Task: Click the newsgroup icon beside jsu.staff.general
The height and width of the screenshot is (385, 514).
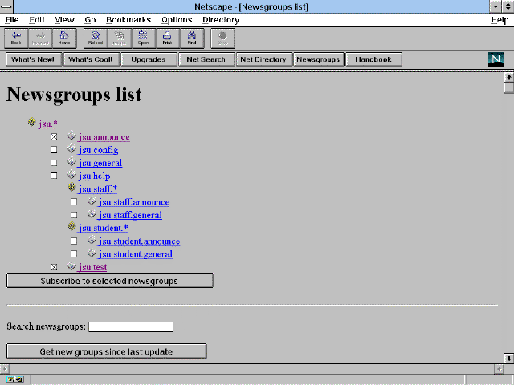Action: coord(92,214)
